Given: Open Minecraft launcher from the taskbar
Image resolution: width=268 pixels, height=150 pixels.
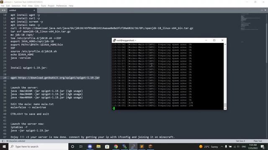Looking at the screenshot, I should point(150,146).
